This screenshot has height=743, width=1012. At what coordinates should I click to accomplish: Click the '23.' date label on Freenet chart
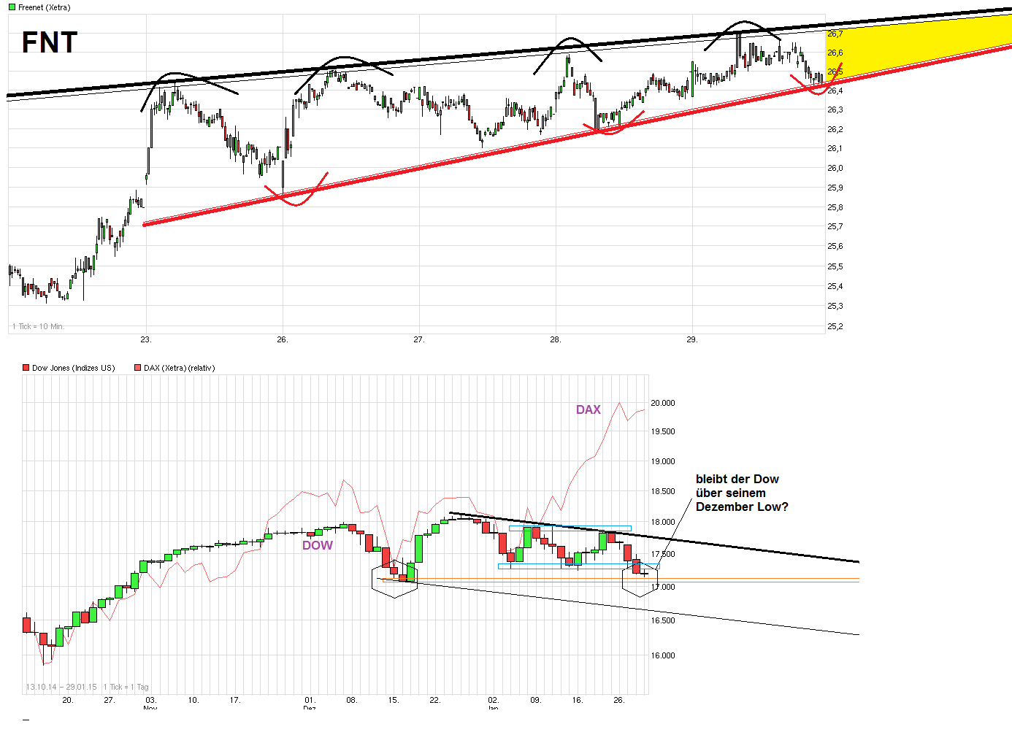tap(146, 339)
